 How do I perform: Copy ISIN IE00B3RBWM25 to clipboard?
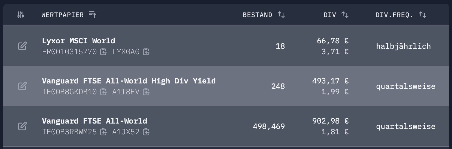pos(103,132)
